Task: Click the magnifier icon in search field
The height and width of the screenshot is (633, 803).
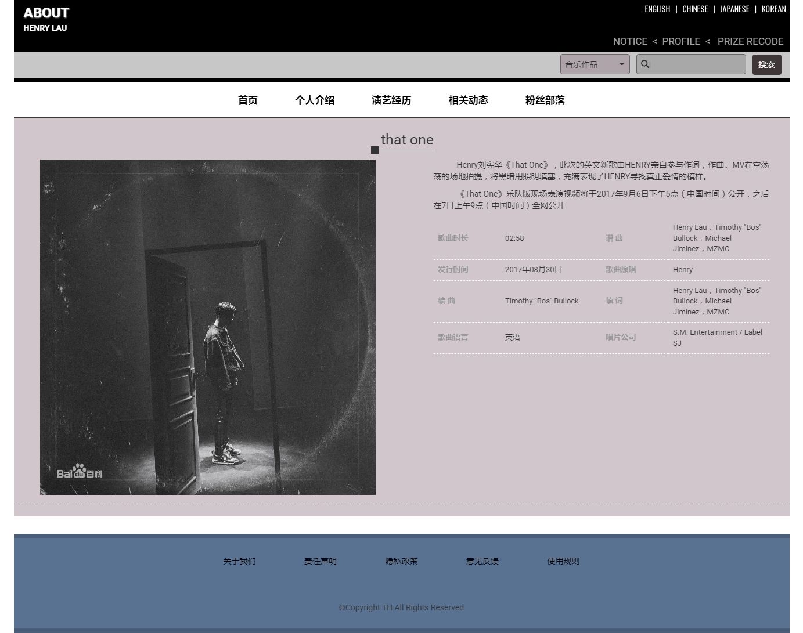Action: pos(644,64)
